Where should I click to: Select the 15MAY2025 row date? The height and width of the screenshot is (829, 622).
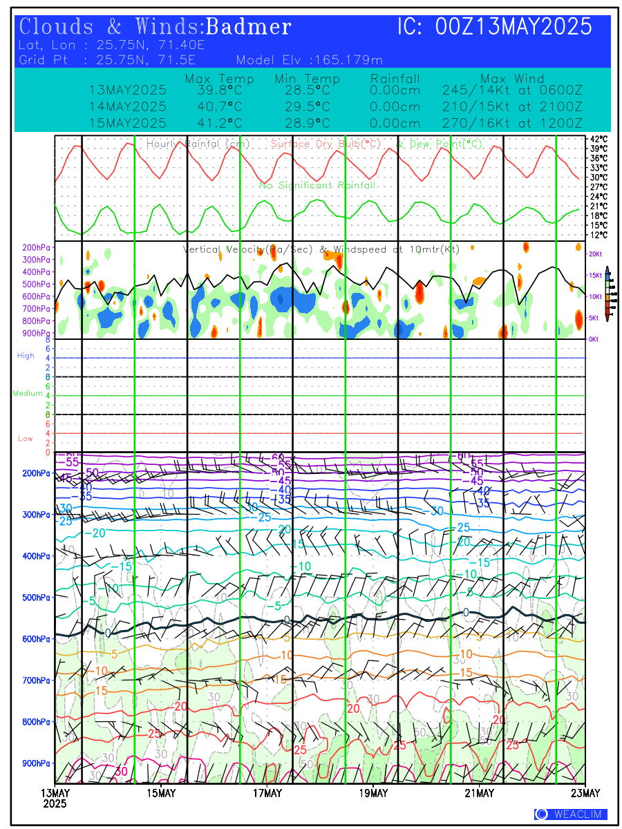[x=128, y=124]
